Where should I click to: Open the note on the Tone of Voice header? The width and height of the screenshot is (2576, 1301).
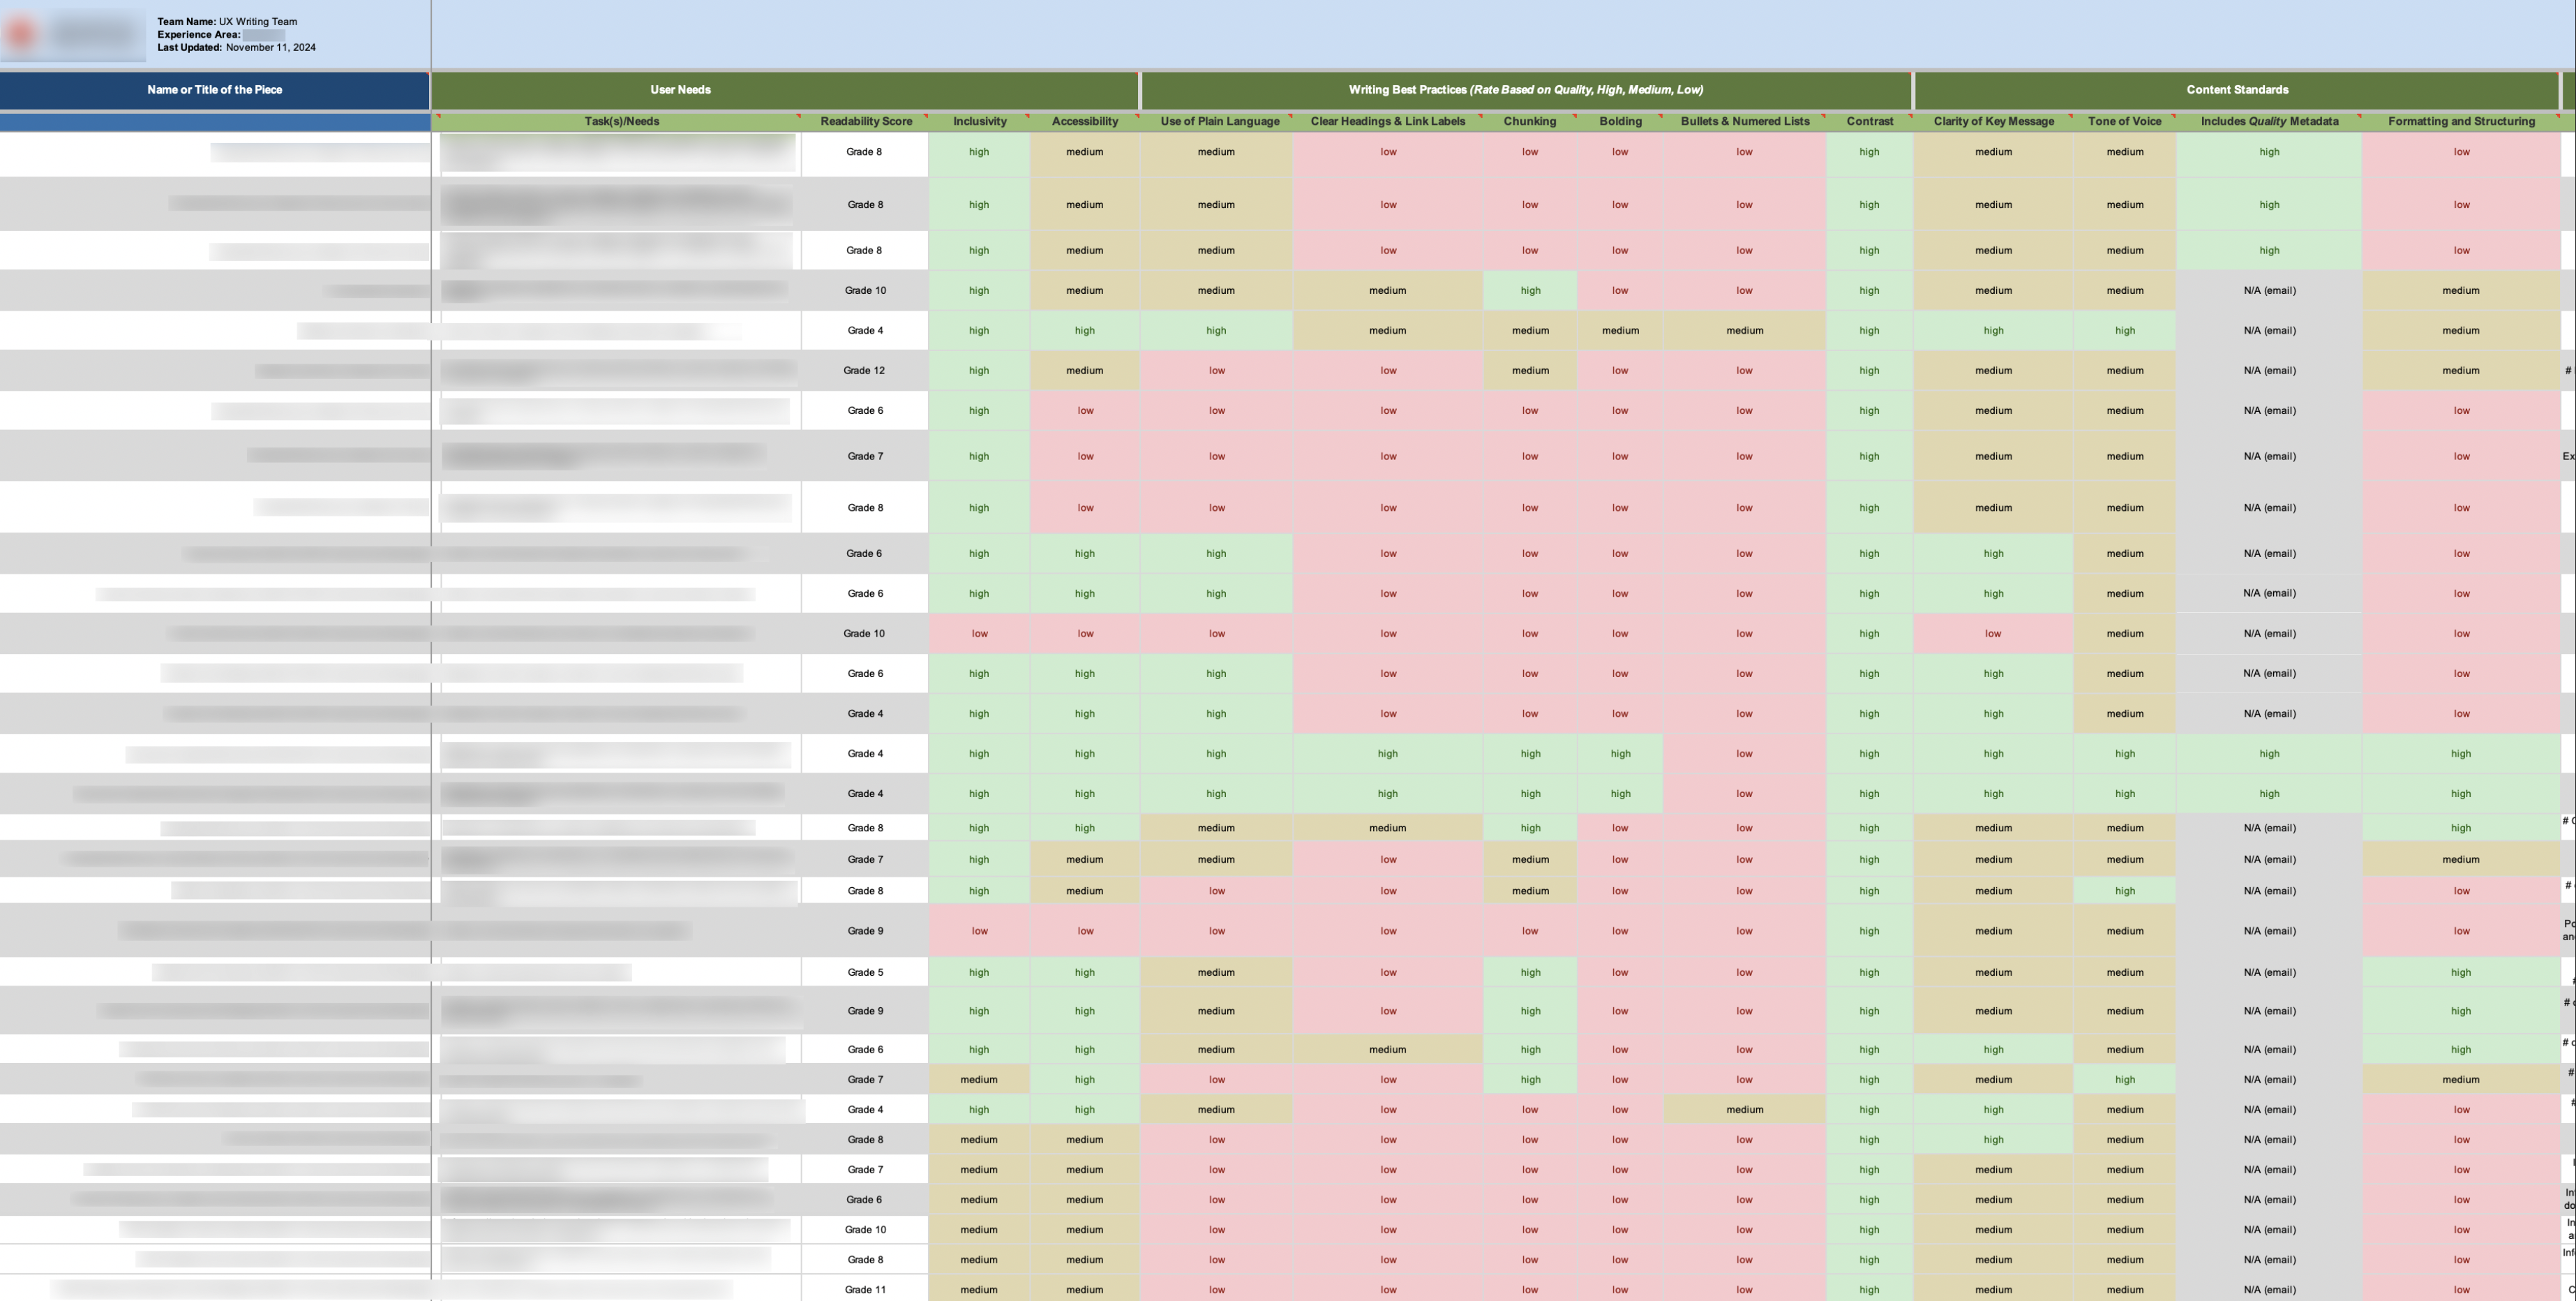2172,116
